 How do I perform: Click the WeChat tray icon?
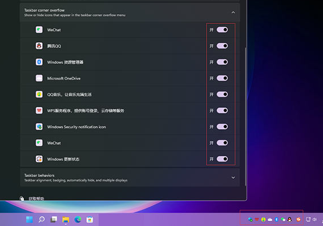point(283,220)
